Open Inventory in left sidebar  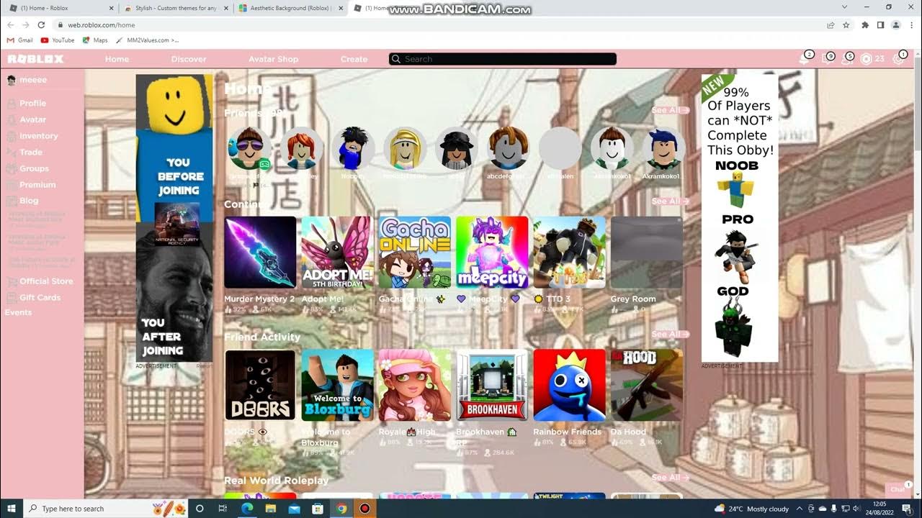click(38, 136)
